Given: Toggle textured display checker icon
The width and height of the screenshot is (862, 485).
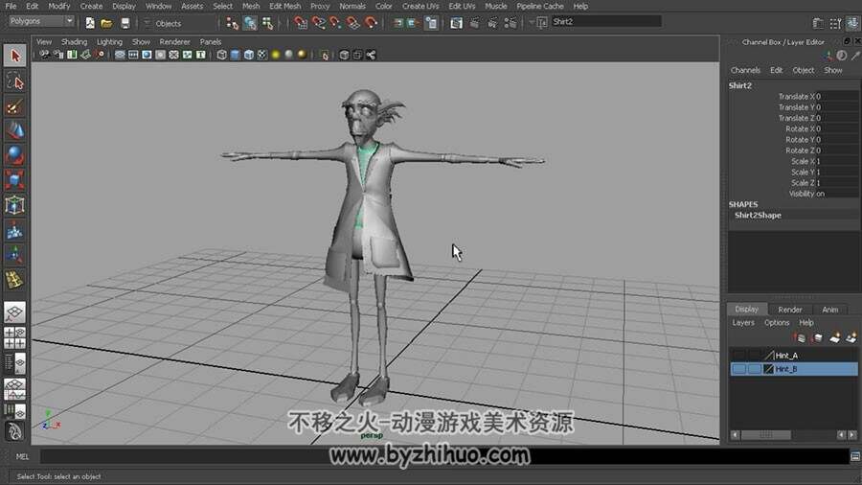Looking at the screenshot, I should click(262, 55).
